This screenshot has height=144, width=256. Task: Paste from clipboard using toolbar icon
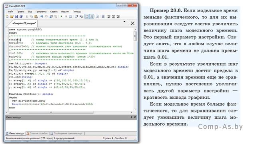click(x=36, y=16)
